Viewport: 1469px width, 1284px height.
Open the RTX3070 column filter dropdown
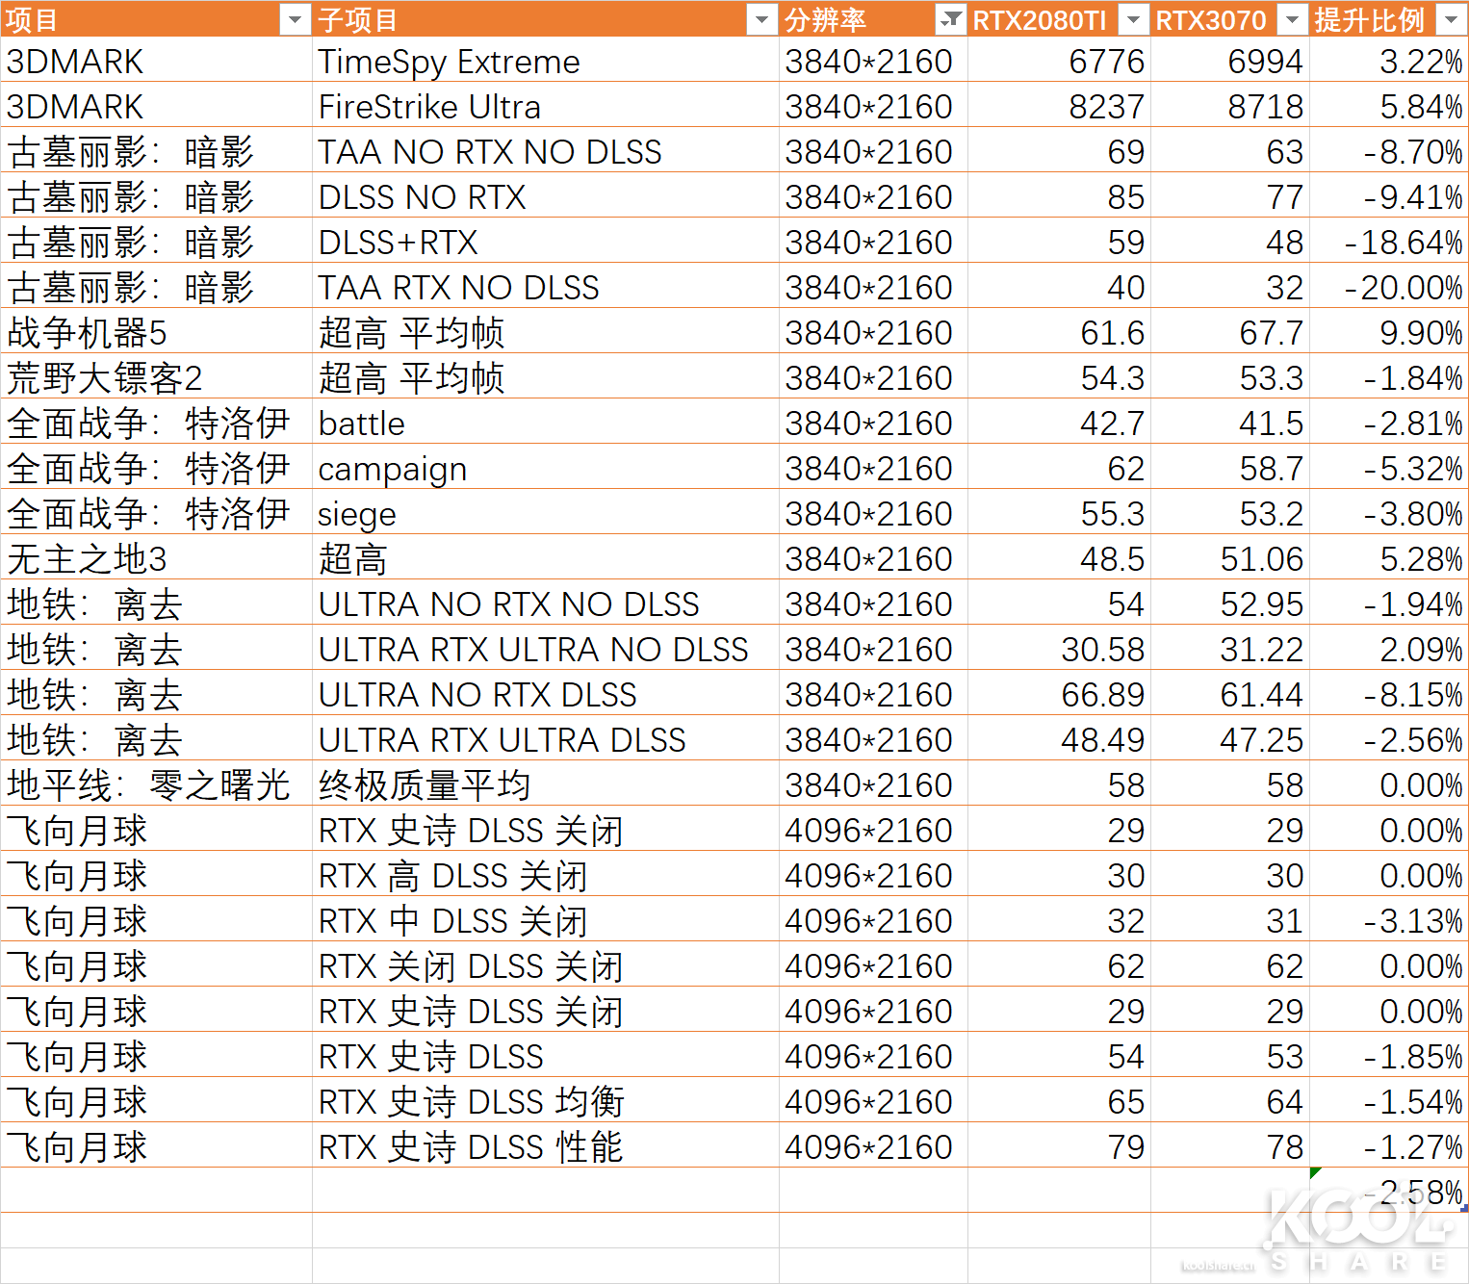coord(1293,18)
